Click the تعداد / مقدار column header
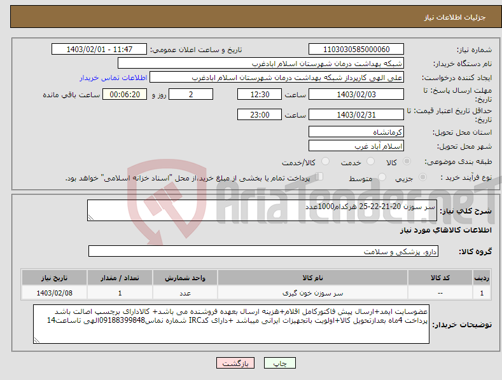 (x=120, y=278)
